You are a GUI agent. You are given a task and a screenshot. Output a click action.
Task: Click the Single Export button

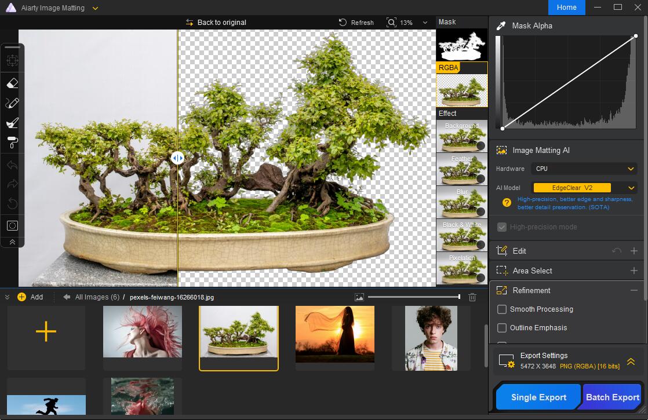pos(538,397)
